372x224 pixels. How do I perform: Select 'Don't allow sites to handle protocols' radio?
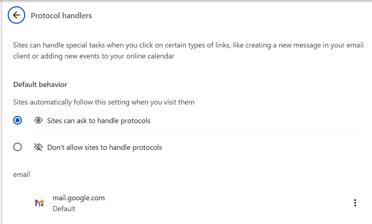coord(18,147)
